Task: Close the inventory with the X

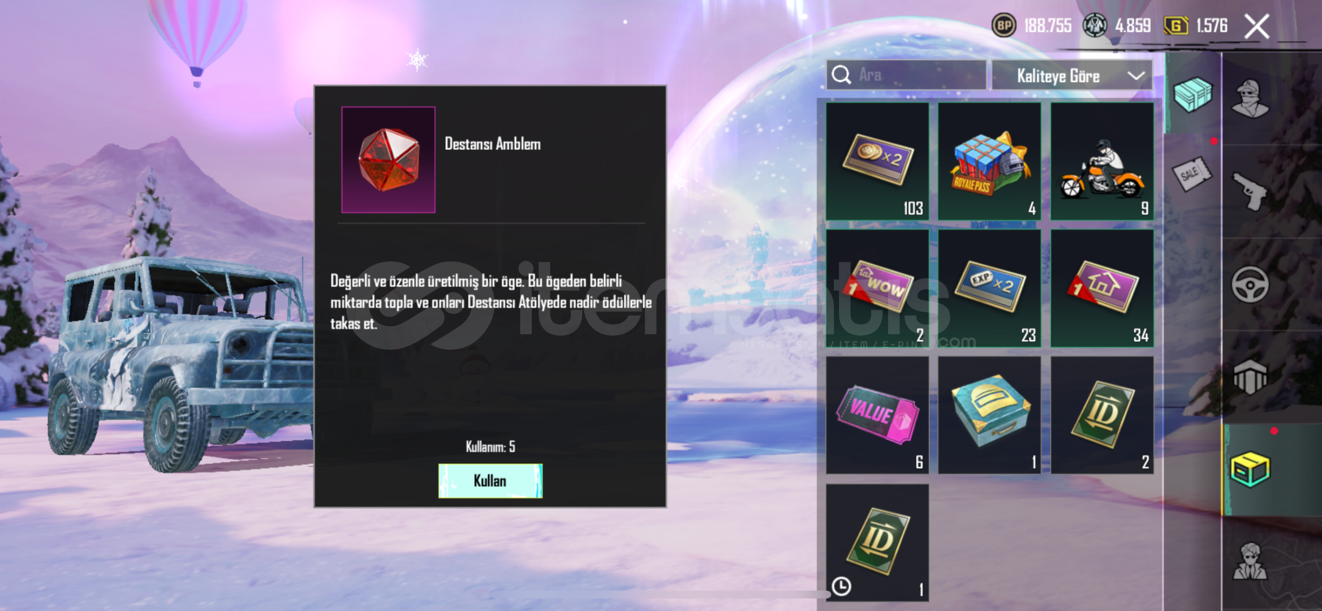Action: 1257,26
